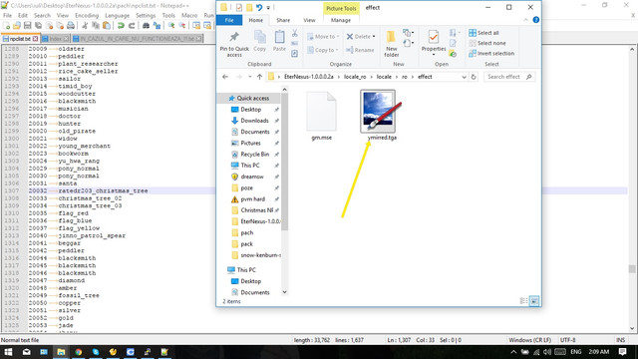Open the Properties dropdown arrow

(x=434, y=55)
